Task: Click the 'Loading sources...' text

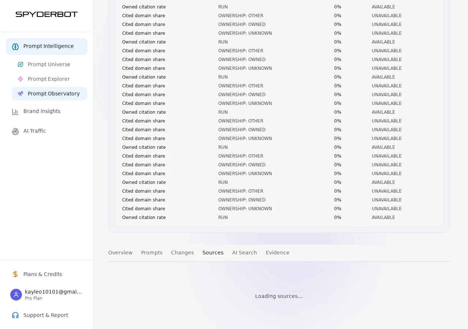Action: tap(279, 296)
